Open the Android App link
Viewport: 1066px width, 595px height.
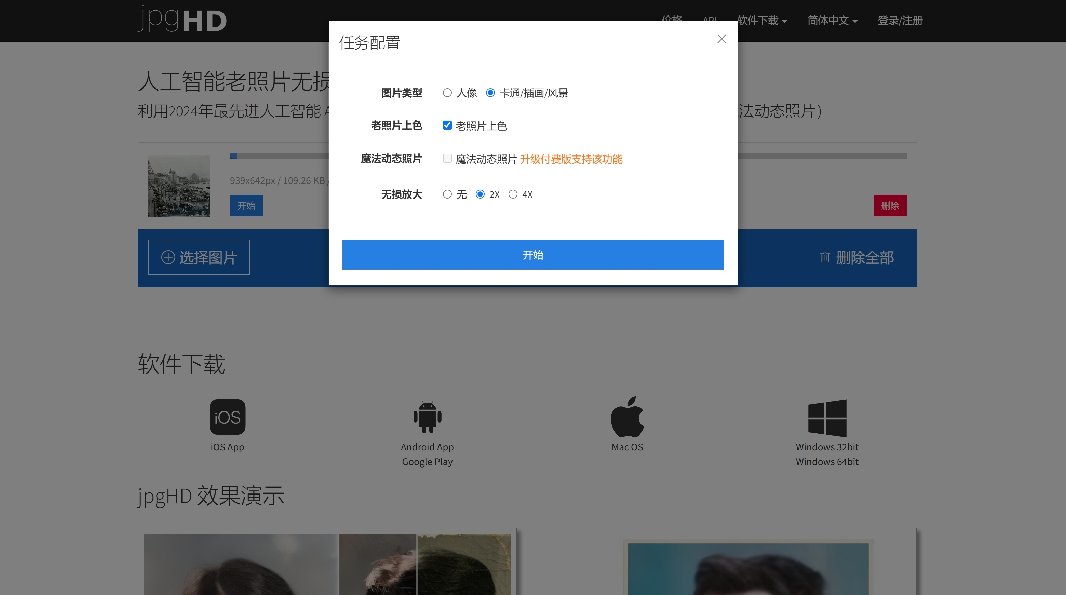coord(427,447)
